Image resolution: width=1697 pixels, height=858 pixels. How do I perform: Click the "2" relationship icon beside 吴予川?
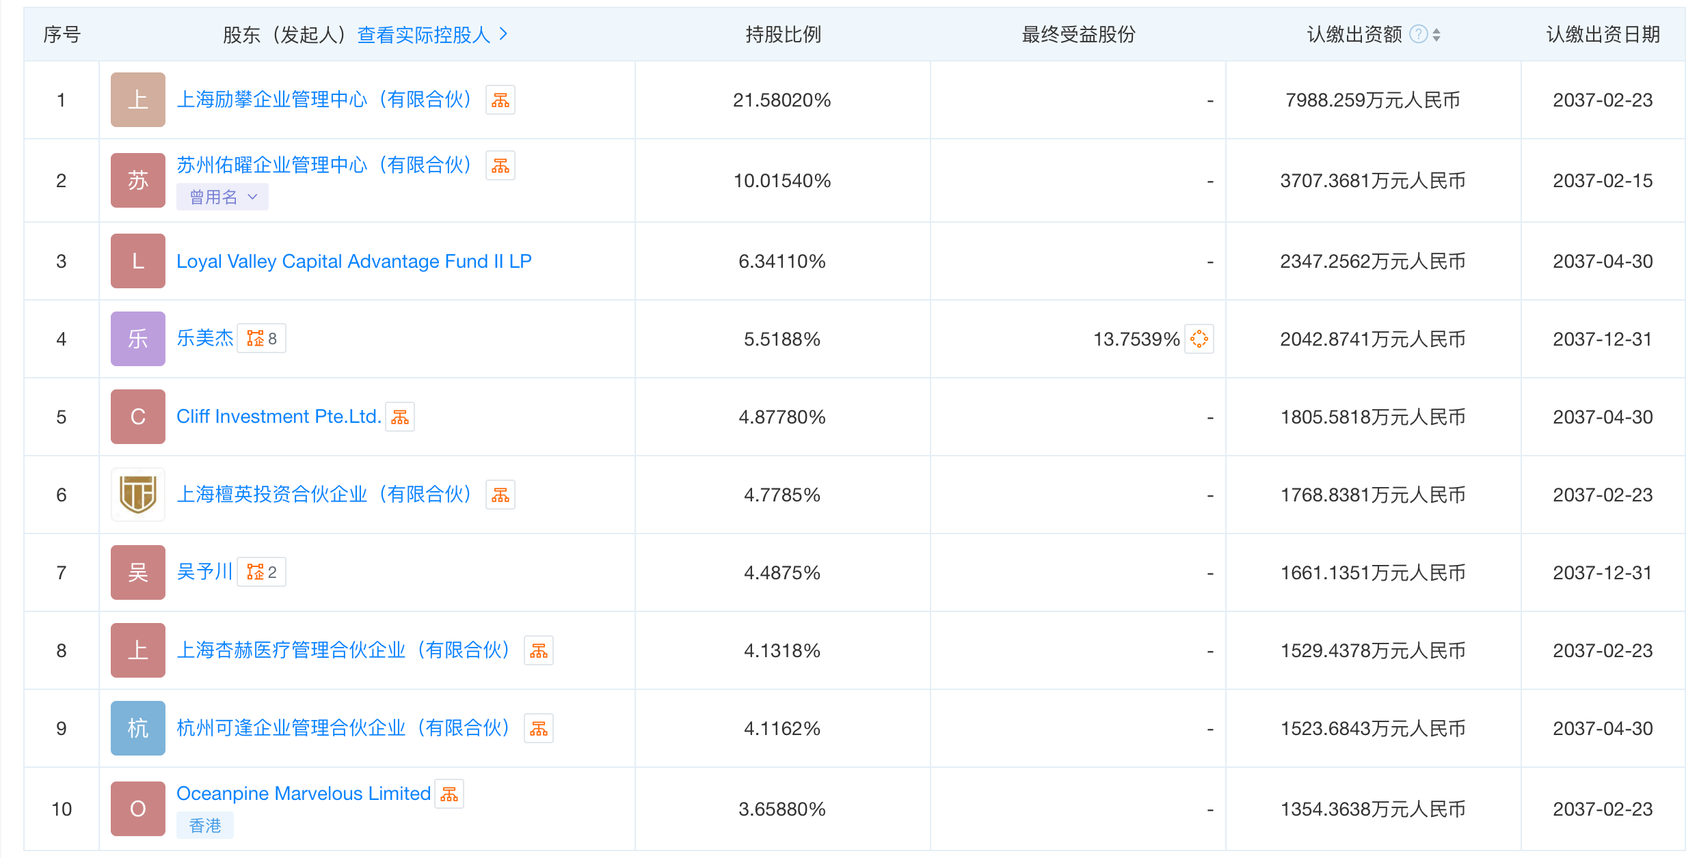click(x=262, y=572)
